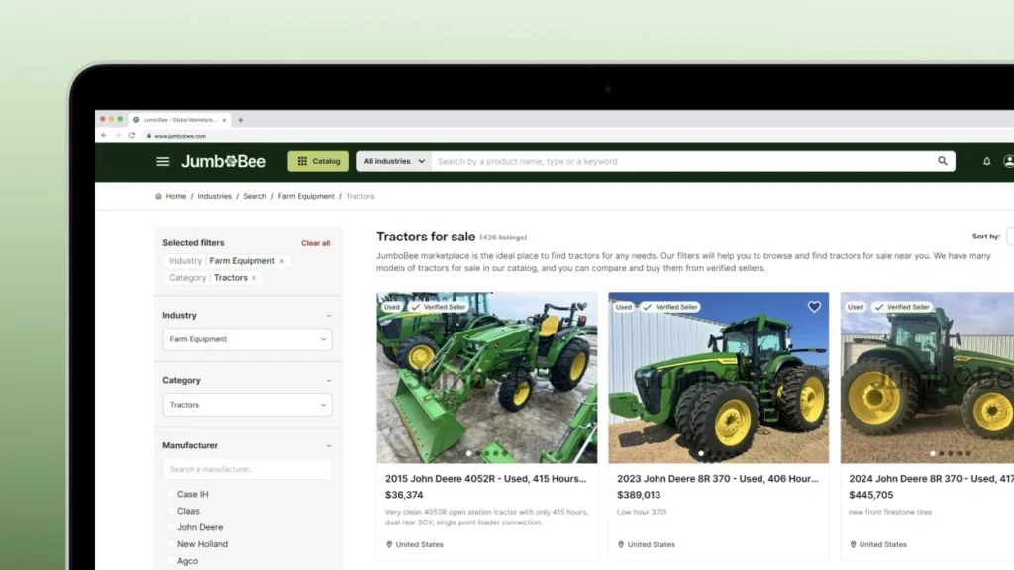Go to Industries breadcrumb link
This screenshot has height=570, width=1014.
pos(214,196)
